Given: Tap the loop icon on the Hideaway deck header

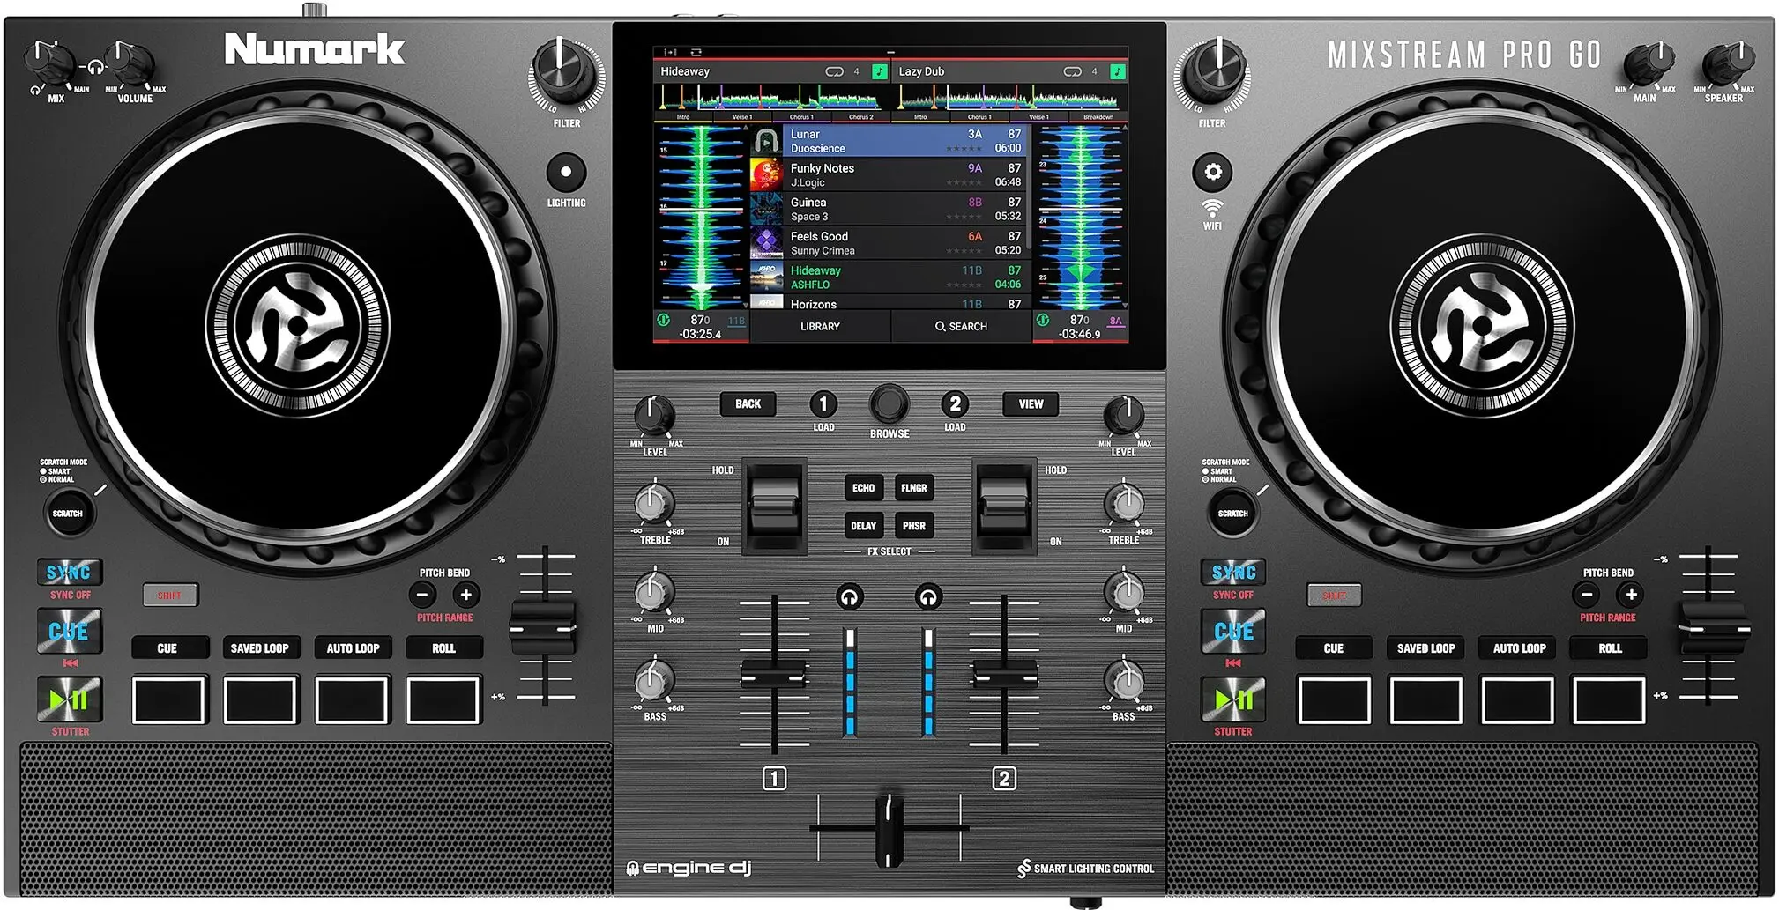Looking at the screenshot, I should click(835, 71).
